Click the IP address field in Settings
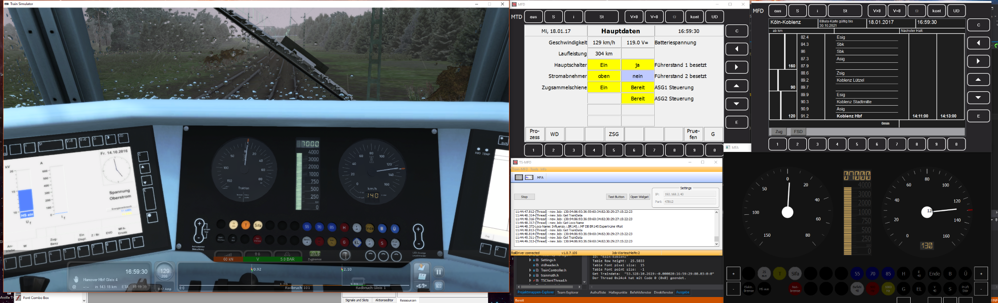The width and height of the screenshot is (998, 303). pyautogui.click(x=690, y=194)
